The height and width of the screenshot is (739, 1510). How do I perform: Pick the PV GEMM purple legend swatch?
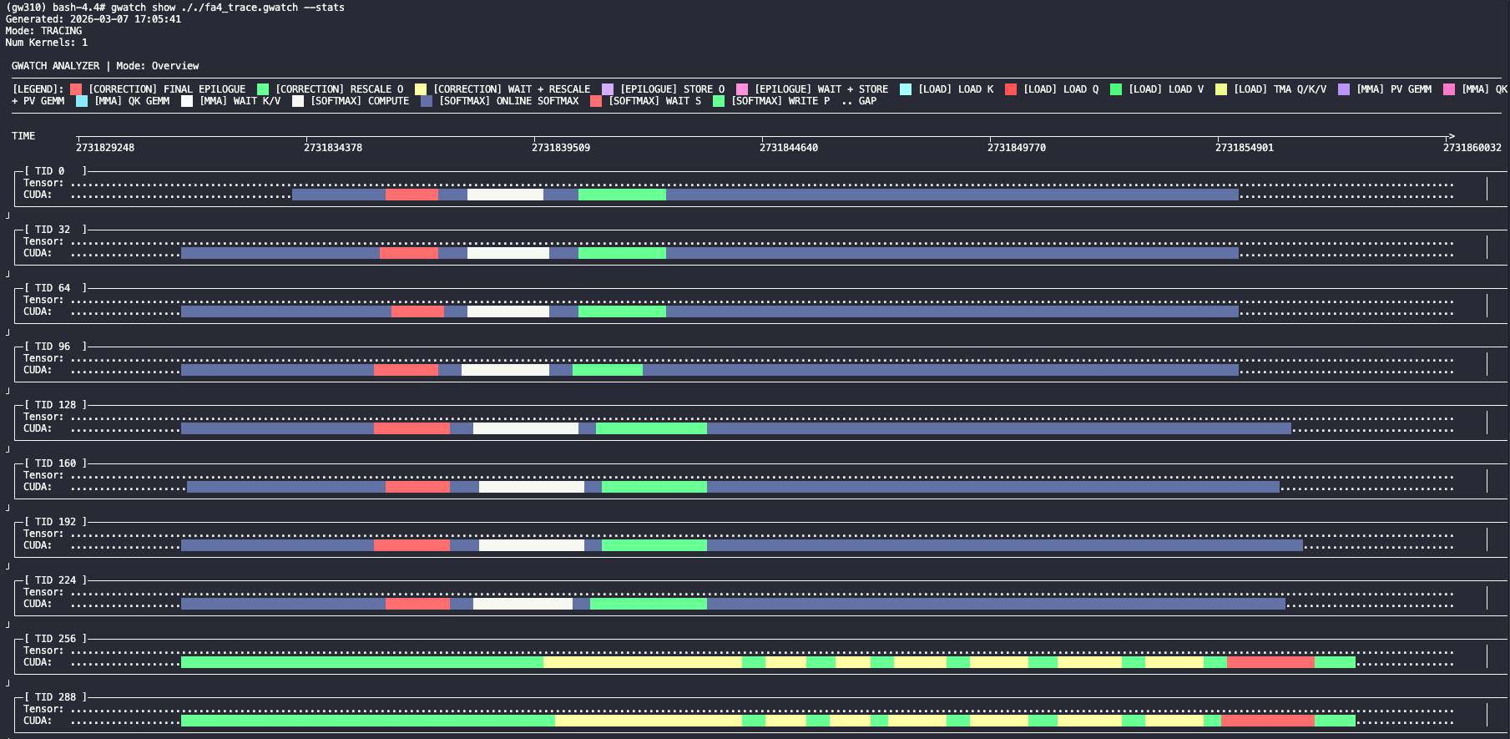[1344, 89]
